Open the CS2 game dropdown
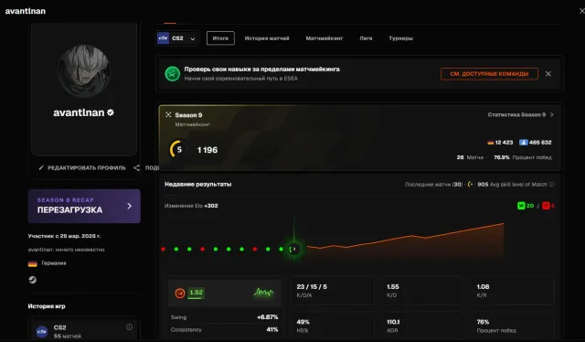This screenshot has height=342, width=585. 177,38
